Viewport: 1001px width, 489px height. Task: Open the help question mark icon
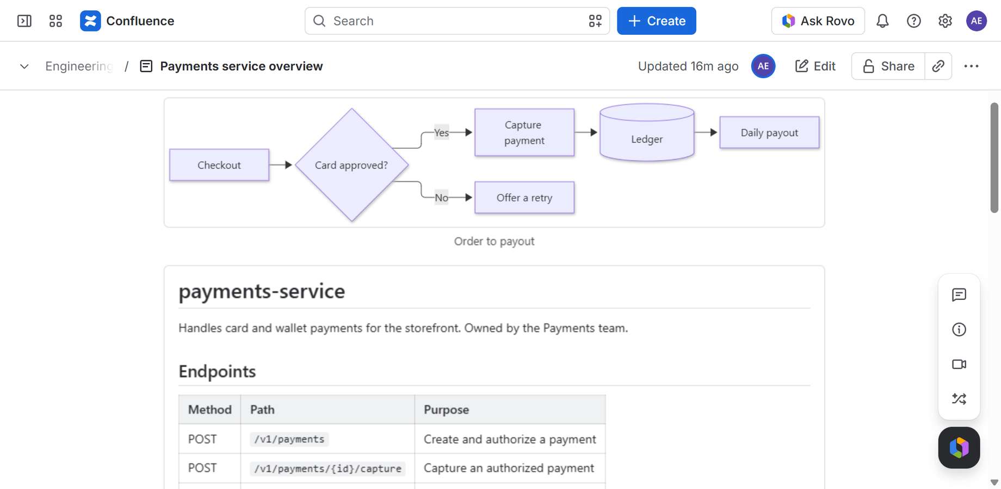(x=914, y=21)
